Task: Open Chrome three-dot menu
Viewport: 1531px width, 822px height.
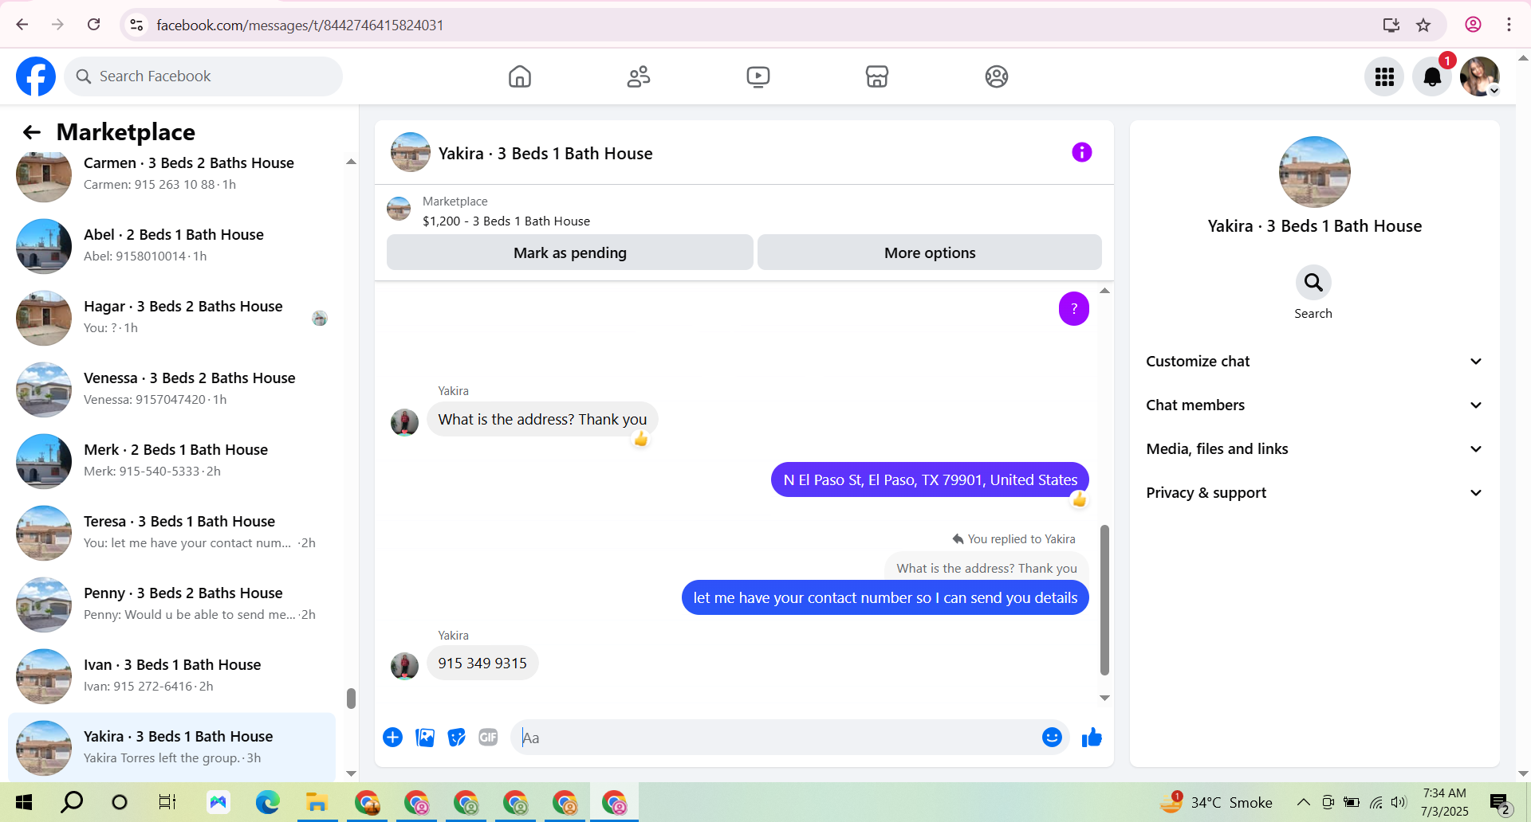Action: (x=1509, y=25)
